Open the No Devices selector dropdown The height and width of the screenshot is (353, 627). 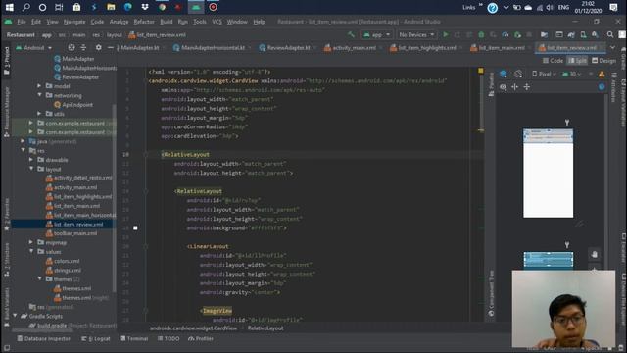[x=416, y=35]
